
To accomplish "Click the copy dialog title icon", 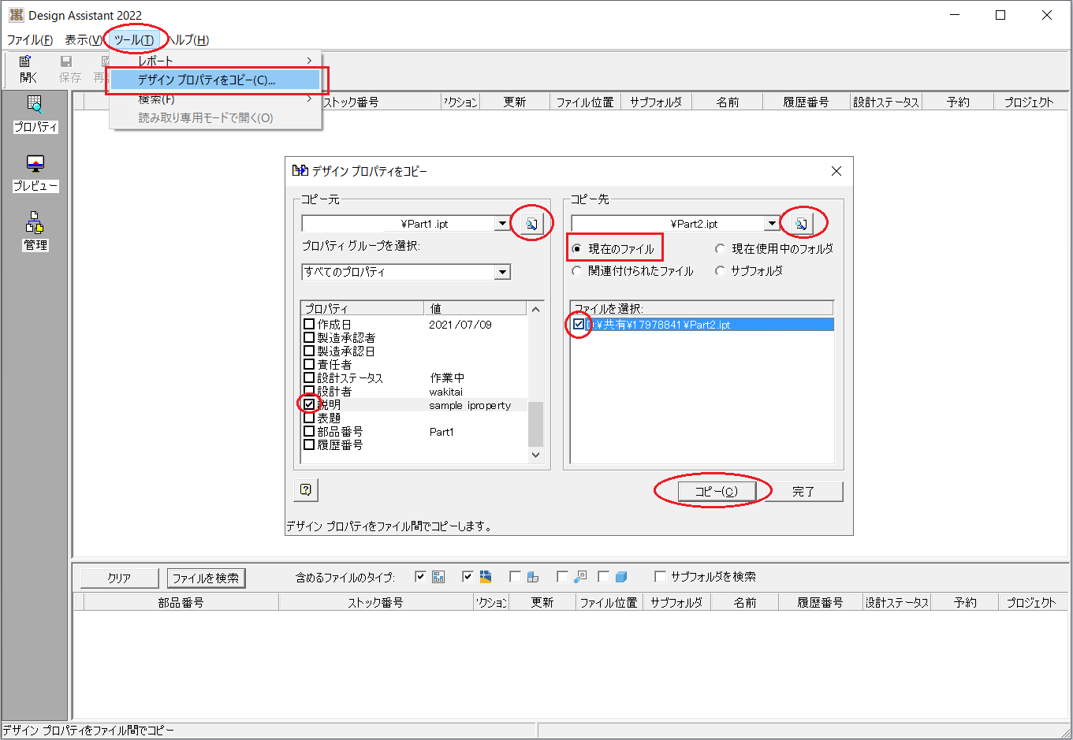I will coord(300,170).
